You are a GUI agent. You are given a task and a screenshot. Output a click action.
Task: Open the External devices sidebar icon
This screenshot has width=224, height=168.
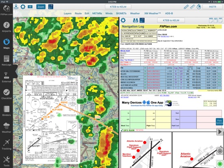point(6,78)
